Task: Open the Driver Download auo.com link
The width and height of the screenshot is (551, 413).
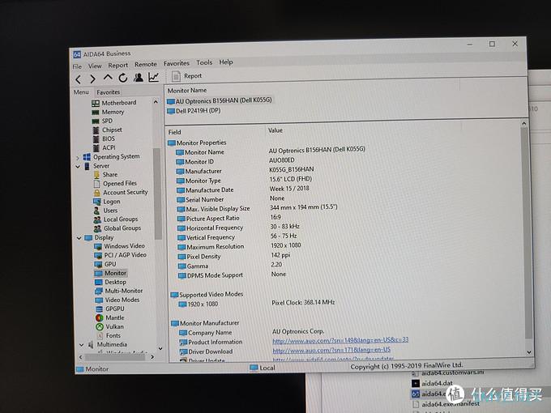Action: tap(331, 350)
